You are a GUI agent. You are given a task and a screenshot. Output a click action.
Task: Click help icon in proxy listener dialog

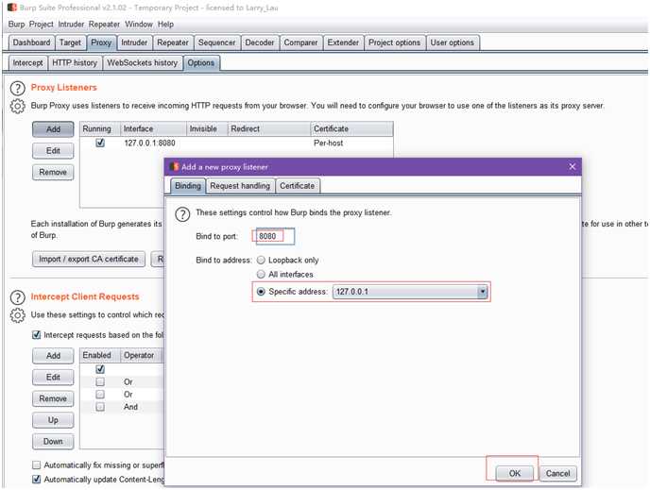tap(182, 214)
